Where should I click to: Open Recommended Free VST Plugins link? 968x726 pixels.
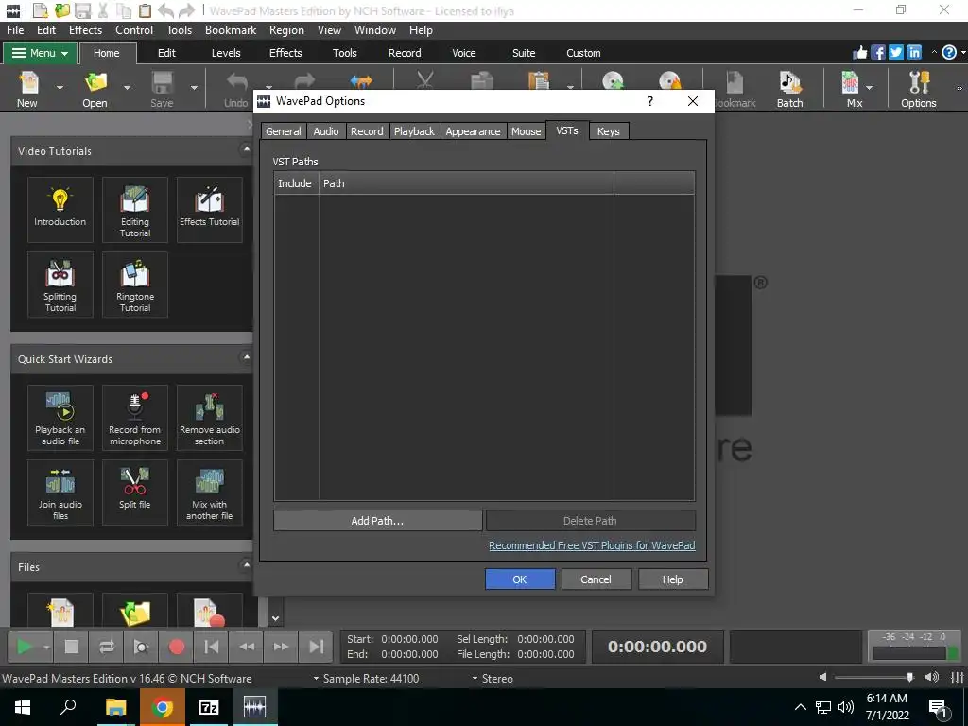[592, 545]
